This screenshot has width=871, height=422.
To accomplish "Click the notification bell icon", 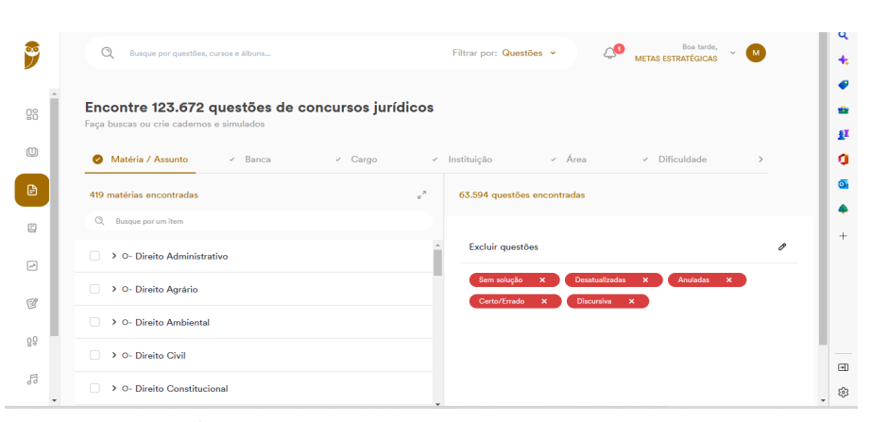I will (610, 53).
